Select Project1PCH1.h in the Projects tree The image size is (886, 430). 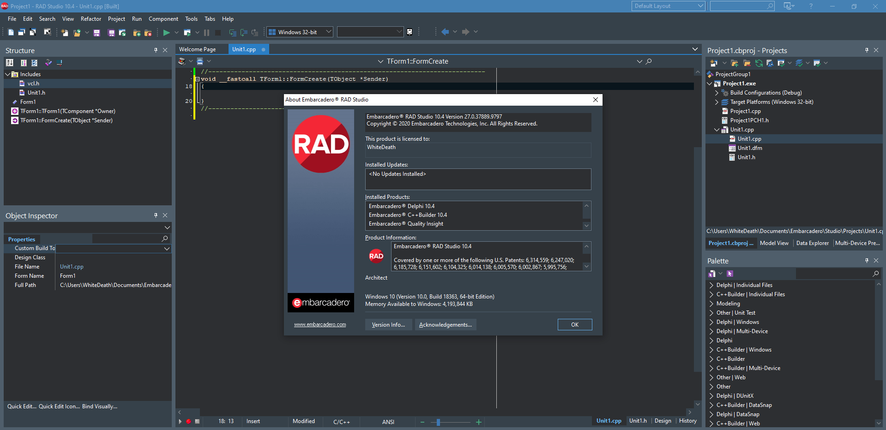[x=749, y=120]
